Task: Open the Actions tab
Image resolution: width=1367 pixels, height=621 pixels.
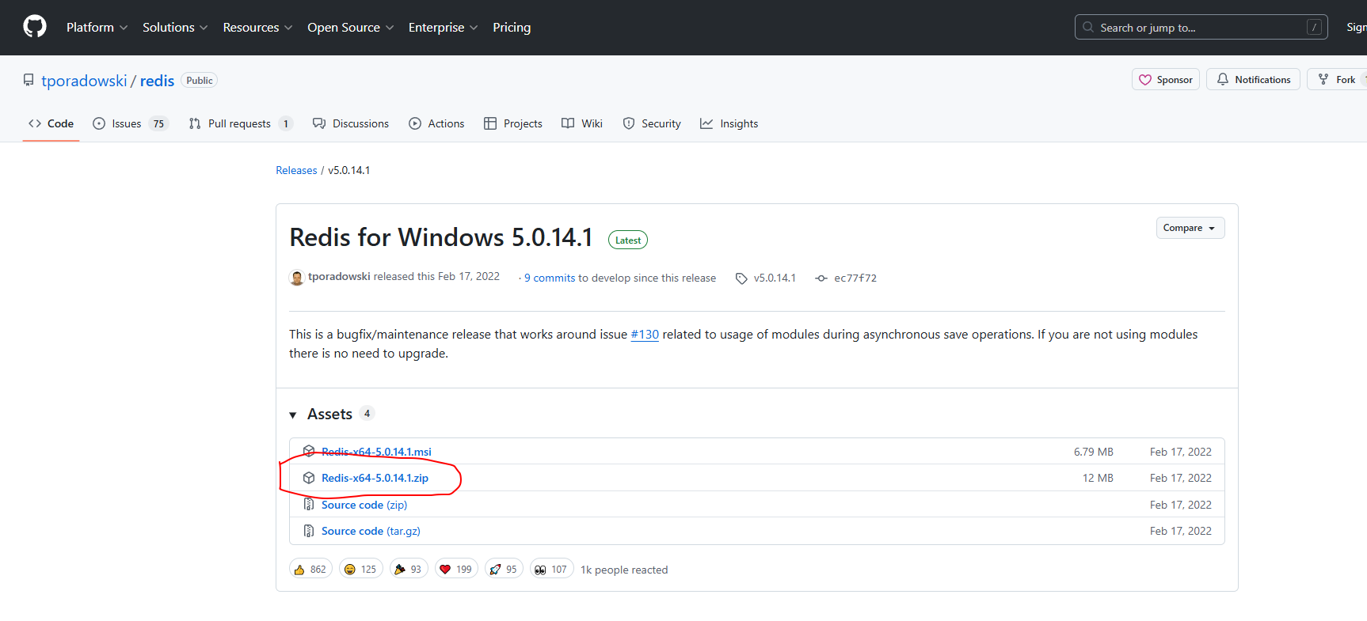Action: [436, 123]
